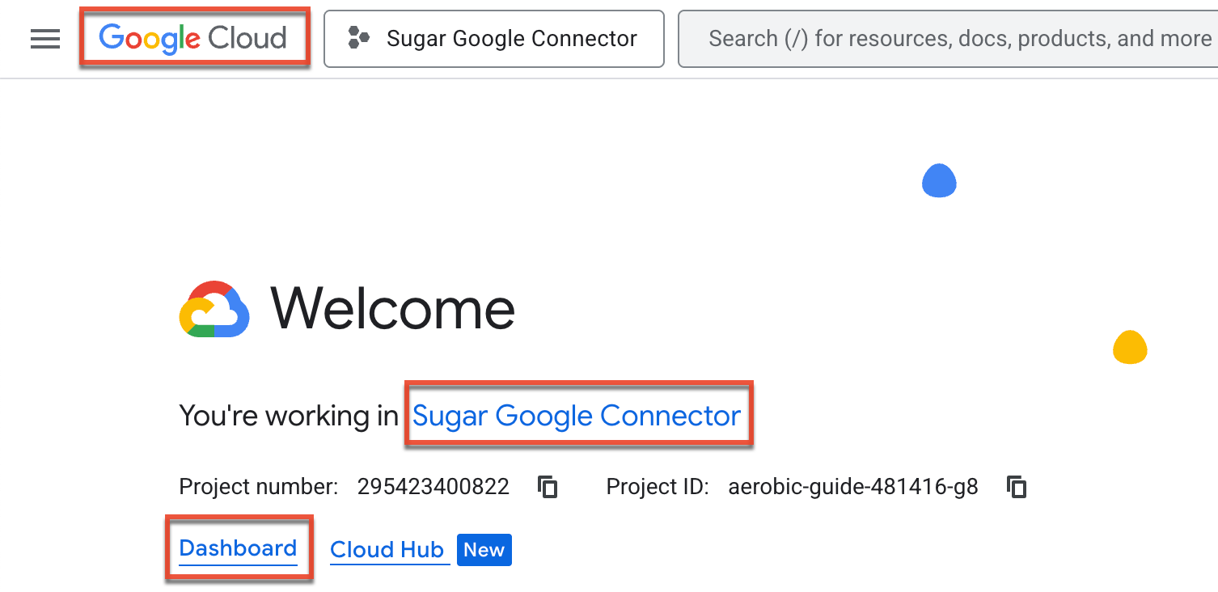Click the multicolor cloud logo beside Welcome

click(214, 309)
